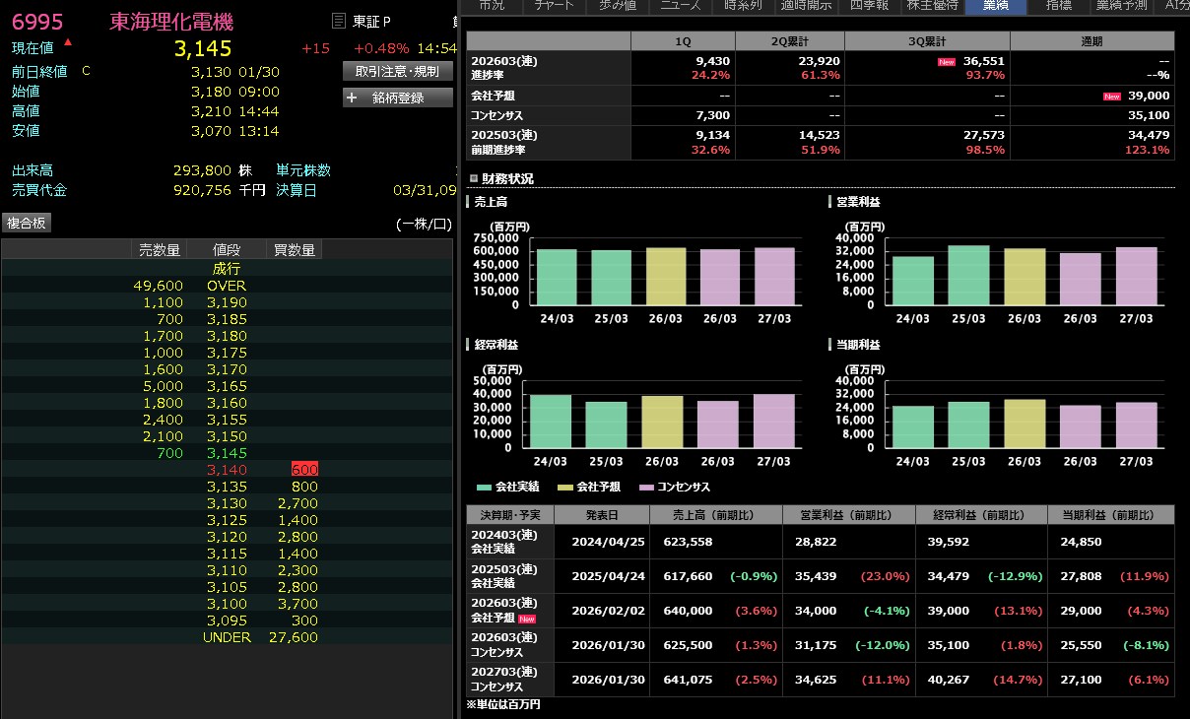Click the plus icon on 銘柄登録

[352, 98]
